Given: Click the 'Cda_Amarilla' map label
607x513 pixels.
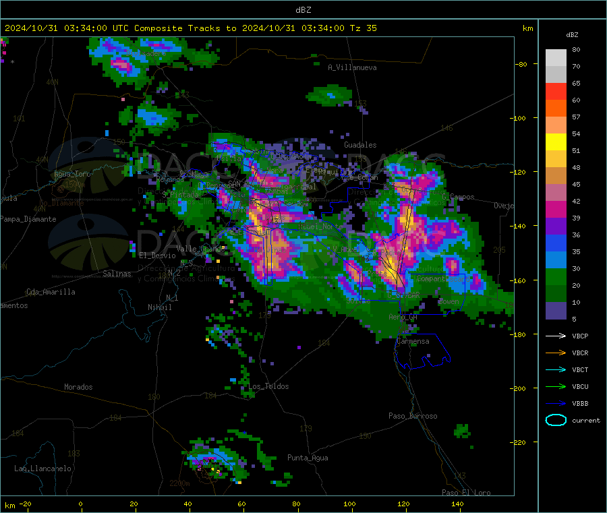Looking at the screenshot, I should pyautogui.click(x=51, y=292).
